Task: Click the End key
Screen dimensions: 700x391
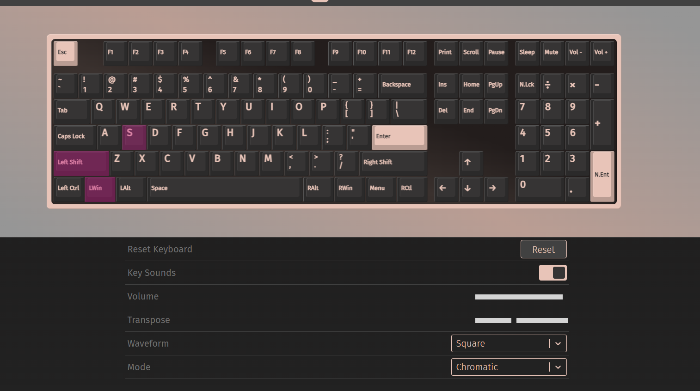Action: click(471, 111)
